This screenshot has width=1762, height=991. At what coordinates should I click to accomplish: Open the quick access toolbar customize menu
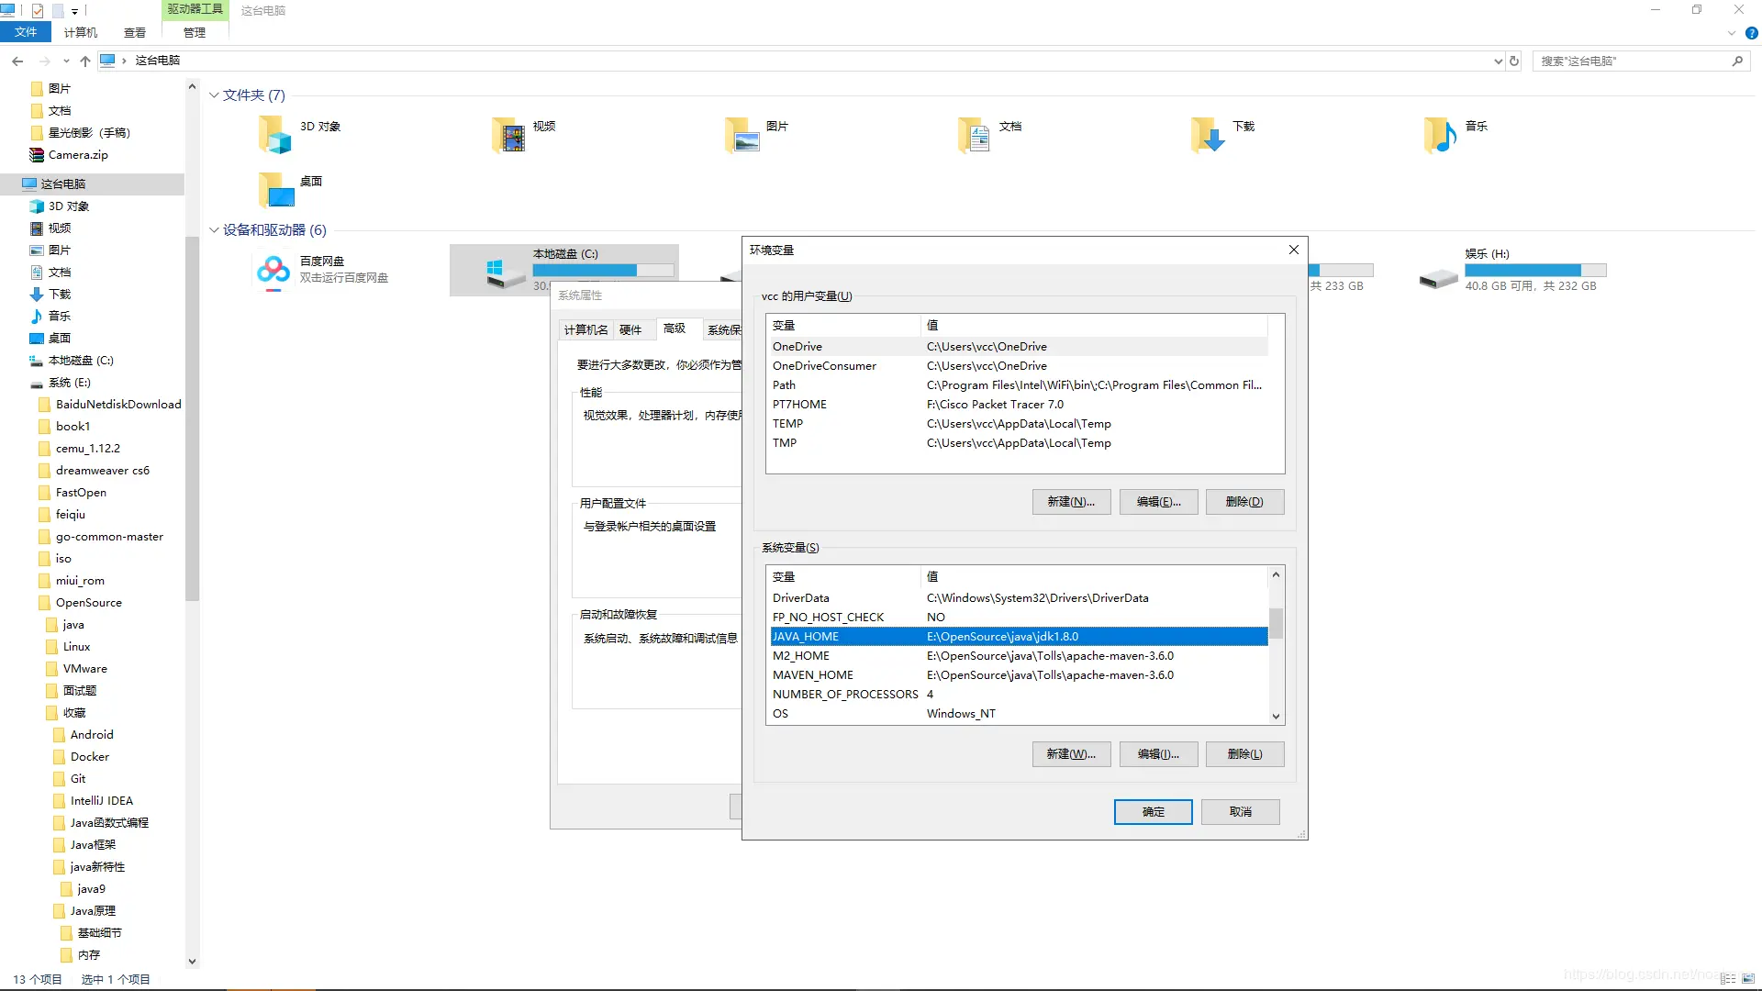pos(76,10)
